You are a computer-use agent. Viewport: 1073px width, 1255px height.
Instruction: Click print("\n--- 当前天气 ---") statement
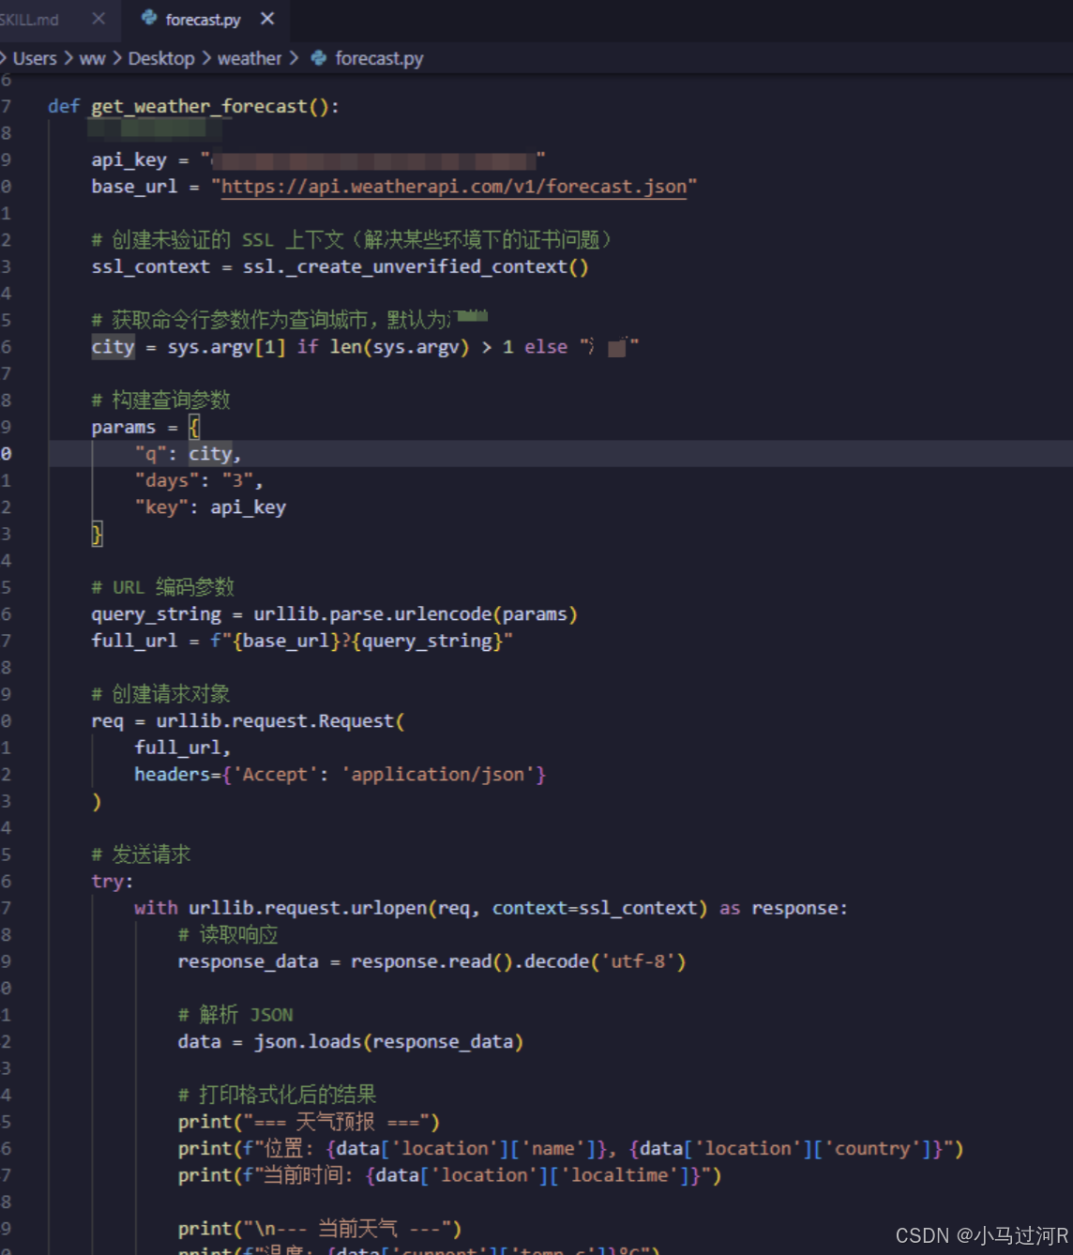320,1229
